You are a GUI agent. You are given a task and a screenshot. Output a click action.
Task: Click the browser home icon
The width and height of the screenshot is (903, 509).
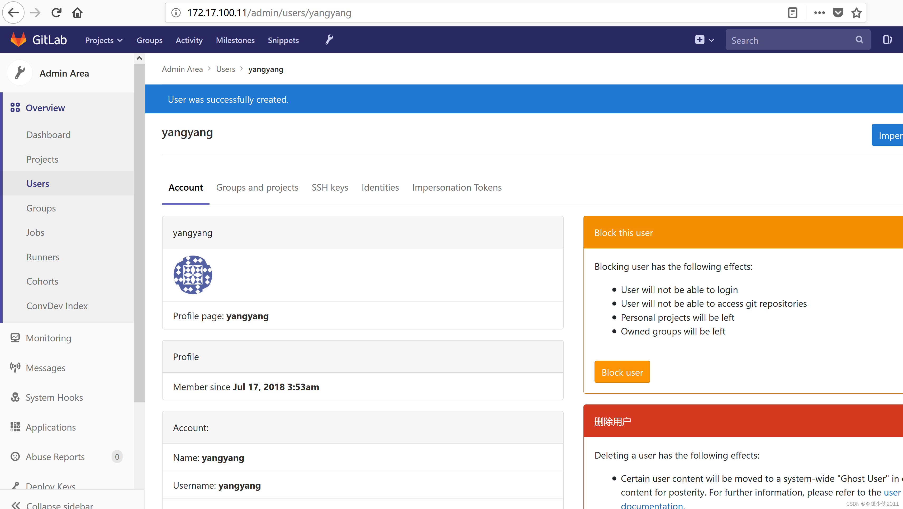click(77, 12)
